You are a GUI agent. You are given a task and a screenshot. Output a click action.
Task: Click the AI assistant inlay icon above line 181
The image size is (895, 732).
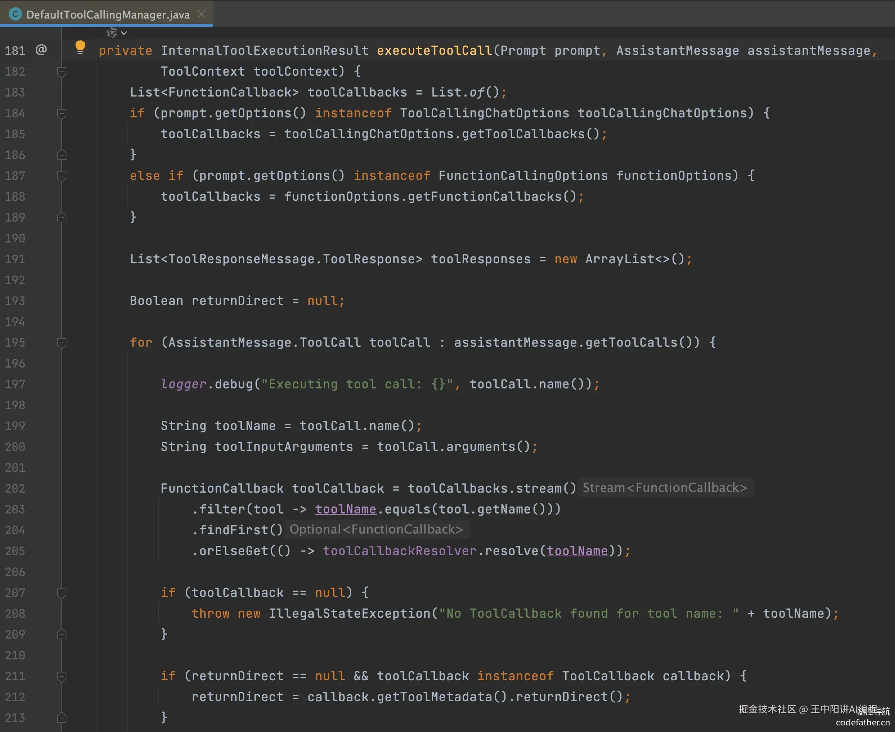[112, 32]
